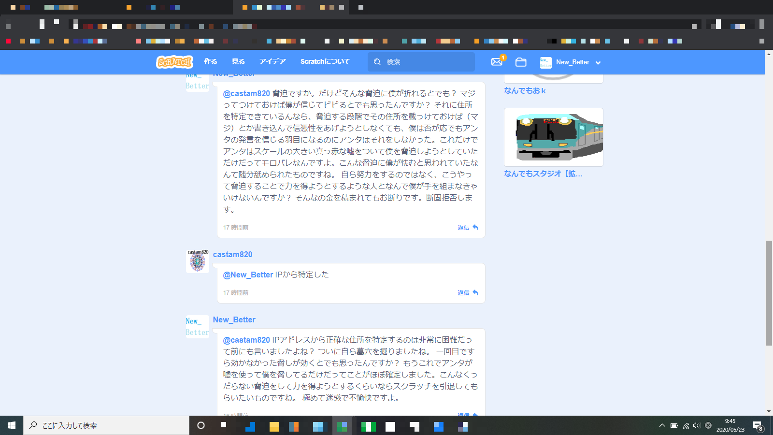Open My Stuff folder icon
Screen dimensions: 773x435
(x=521, y=62)
